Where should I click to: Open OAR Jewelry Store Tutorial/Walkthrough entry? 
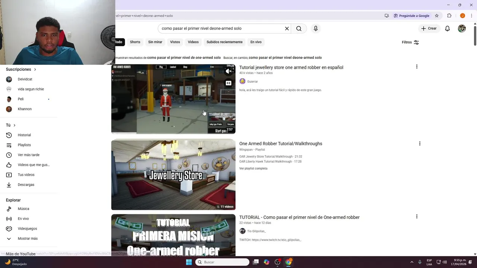point(271,157)
